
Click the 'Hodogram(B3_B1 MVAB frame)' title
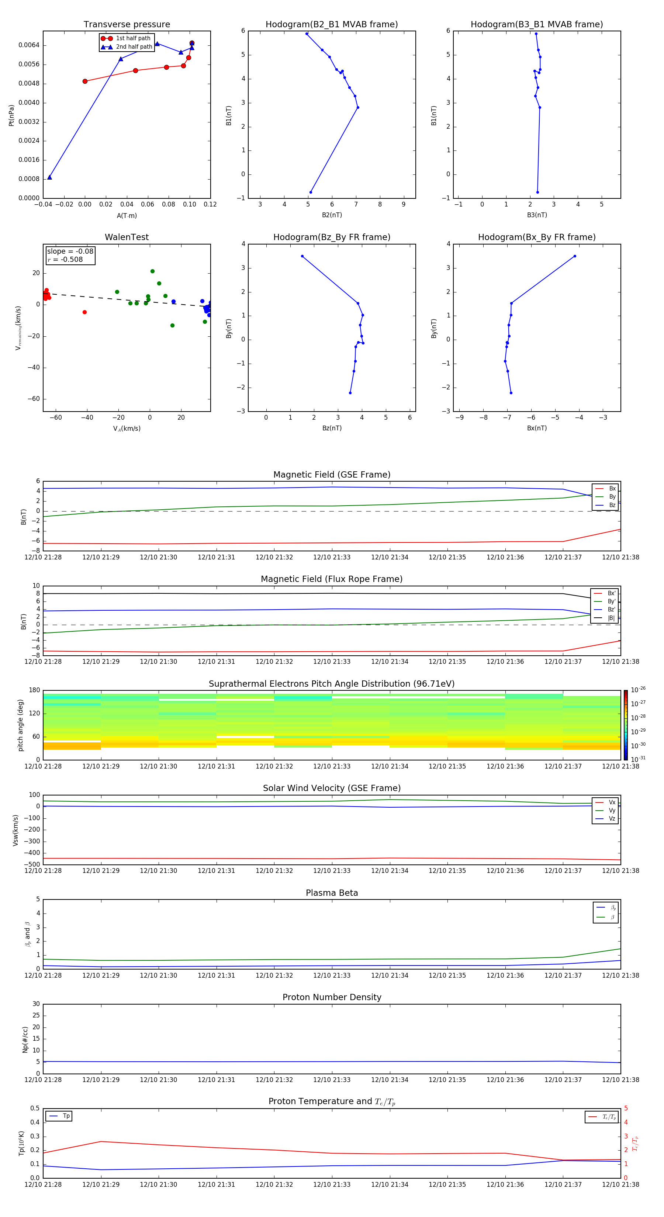[x=537, y=25]
